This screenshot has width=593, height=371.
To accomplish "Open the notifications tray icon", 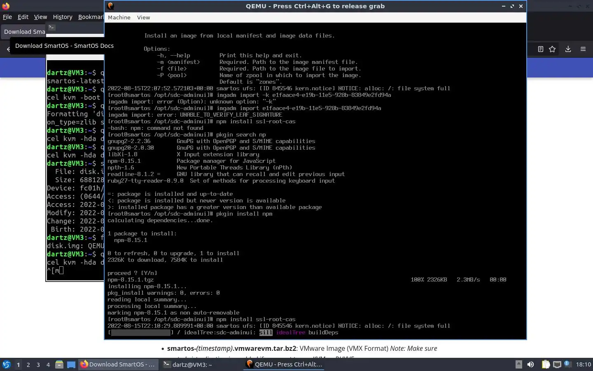I will coord(567,364).
